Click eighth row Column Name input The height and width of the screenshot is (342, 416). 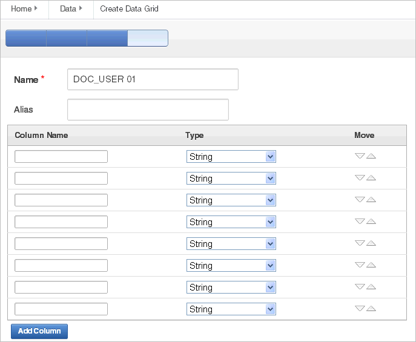[x=61, y=309]
